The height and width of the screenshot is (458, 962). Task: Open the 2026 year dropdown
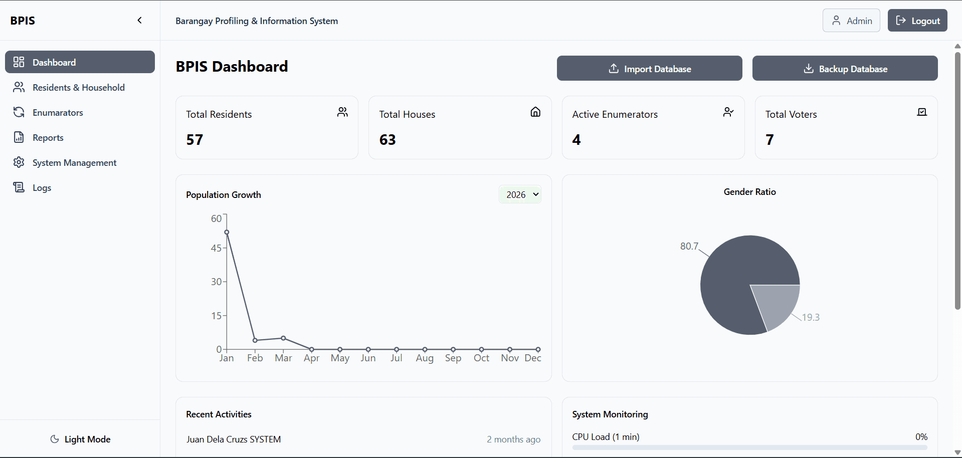pos(520,194)
